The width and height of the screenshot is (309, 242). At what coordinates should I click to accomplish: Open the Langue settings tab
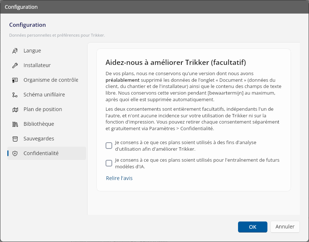[47, 51]
